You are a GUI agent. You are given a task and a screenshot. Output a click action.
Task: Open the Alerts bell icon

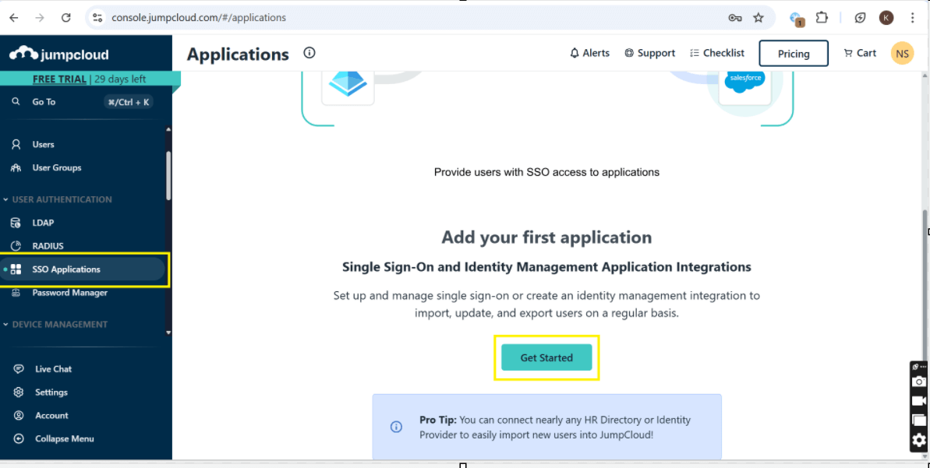tap(575, 52)
